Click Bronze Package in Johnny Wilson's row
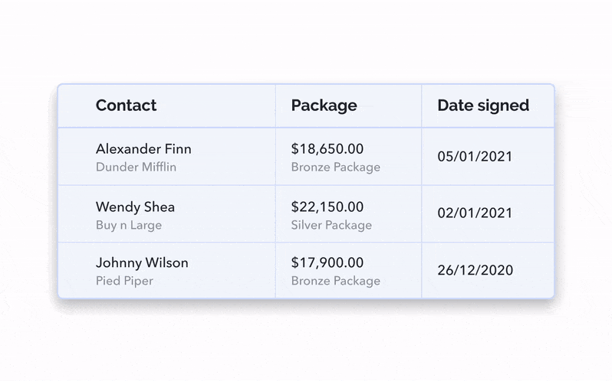Viewport: 612px width, 381px height. [335, 281]
